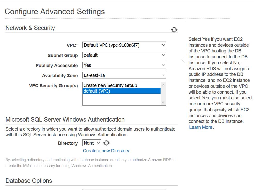Select Create new Security Group option
The width and height of the screenshot is (254, 190).
point(110,85)
